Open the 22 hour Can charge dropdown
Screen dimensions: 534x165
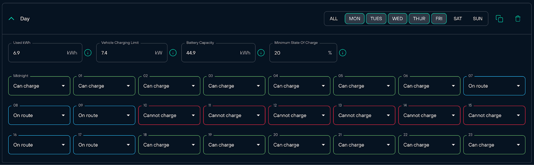[x=429, y=145]
